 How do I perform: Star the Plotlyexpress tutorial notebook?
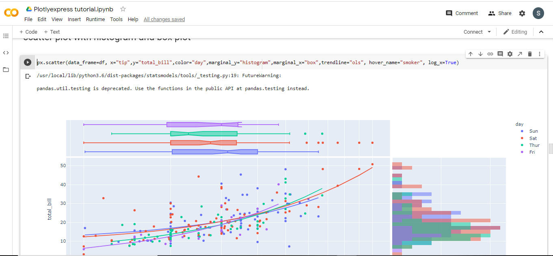(123, 9)
